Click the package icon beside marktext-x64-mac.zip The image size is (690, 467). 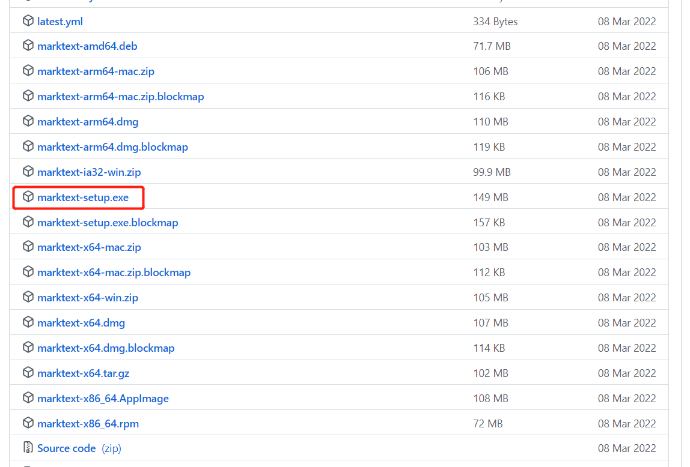pyautogui.click(x=28, y=246)
